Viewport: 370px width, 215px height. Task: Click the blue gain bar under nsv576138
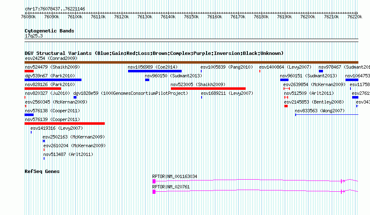(x=29, y=115)
